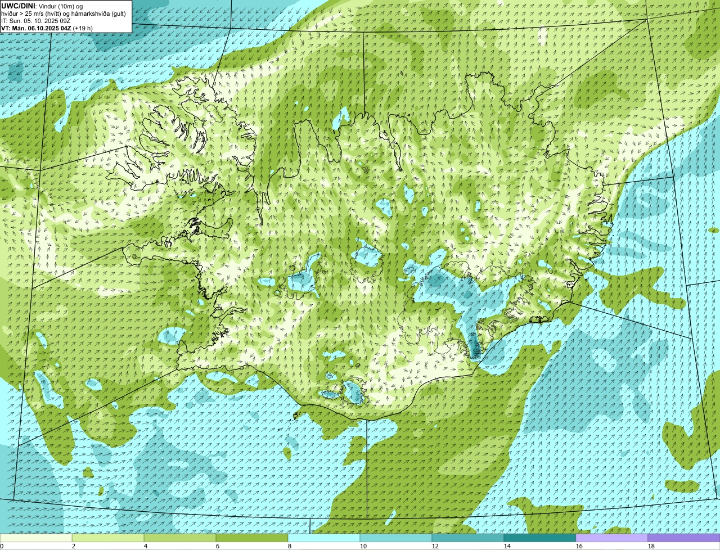720x550 pixels.
Task: Pick the light green 2–4 m/s legend swatch
Action: tap(108, 538)
